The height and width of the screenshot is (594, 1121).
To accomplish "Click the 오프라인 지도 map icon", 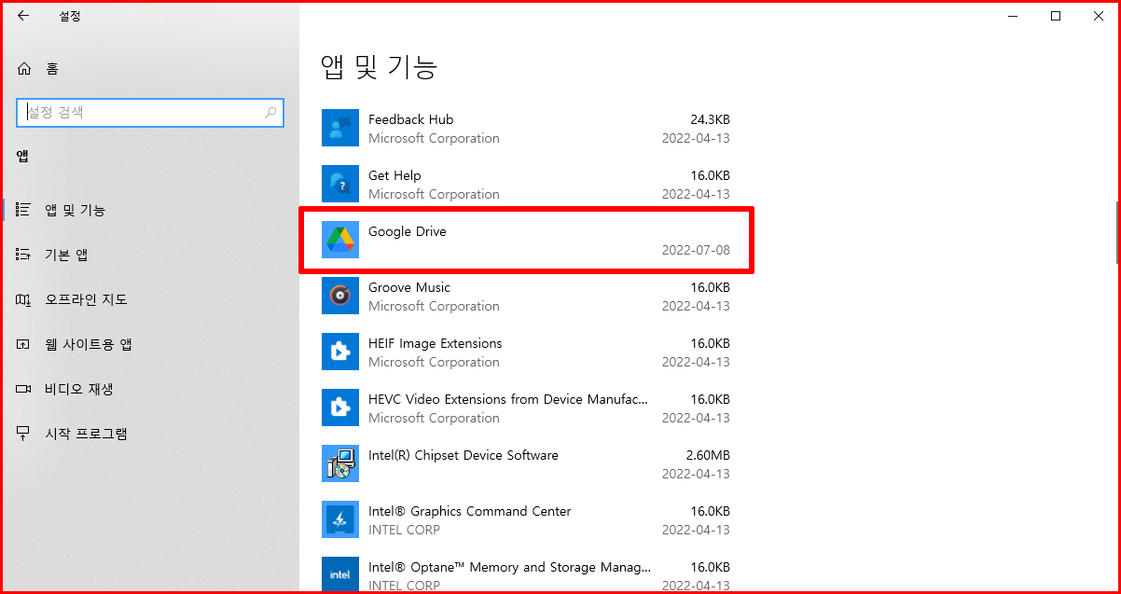I will pyautogui.click(x=24, y=299).
